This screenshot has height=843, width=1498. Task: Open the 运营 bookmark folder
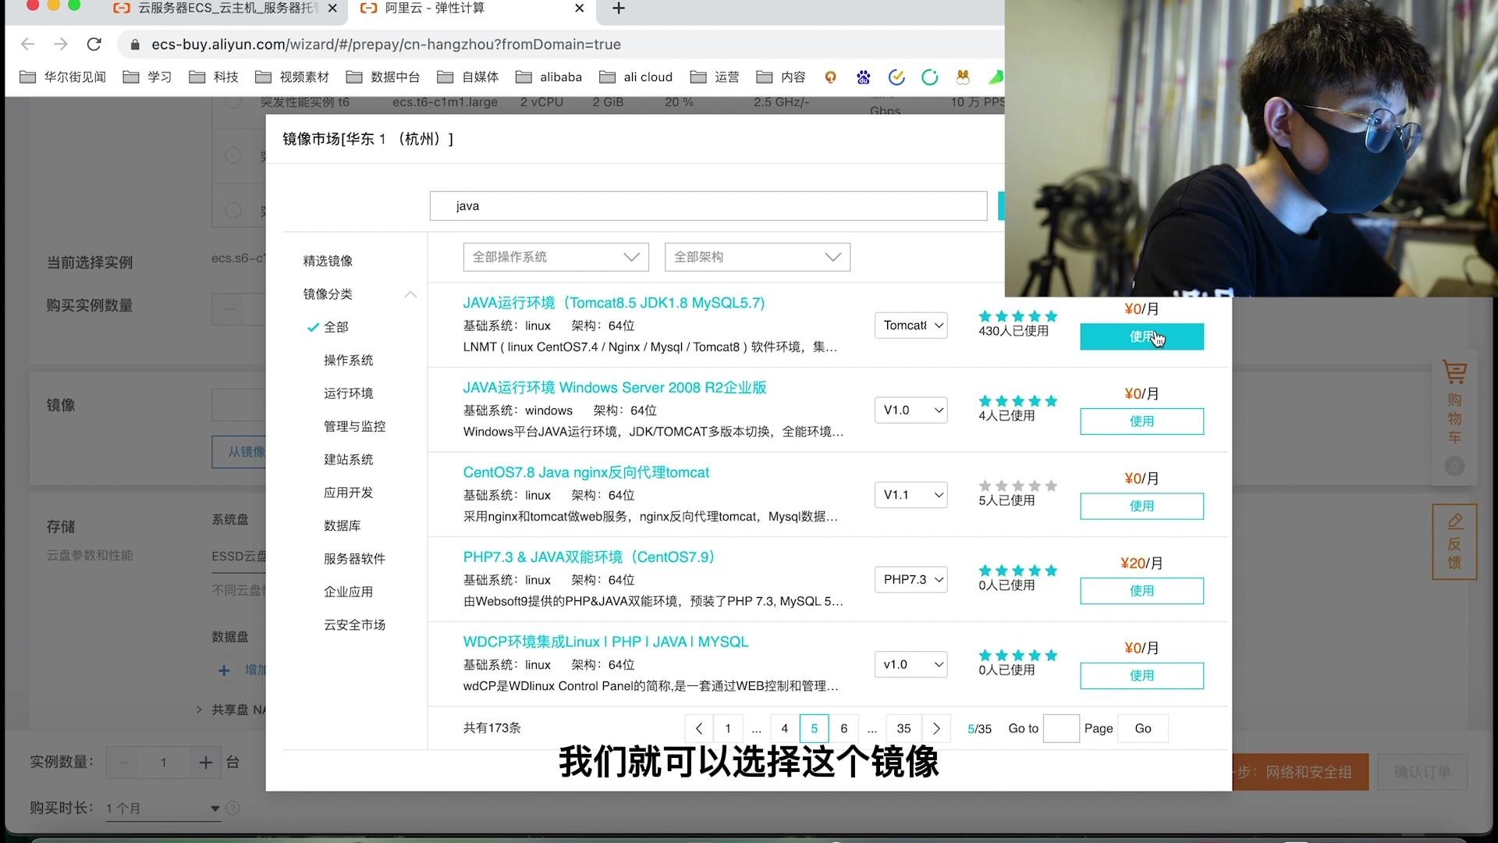715,76
